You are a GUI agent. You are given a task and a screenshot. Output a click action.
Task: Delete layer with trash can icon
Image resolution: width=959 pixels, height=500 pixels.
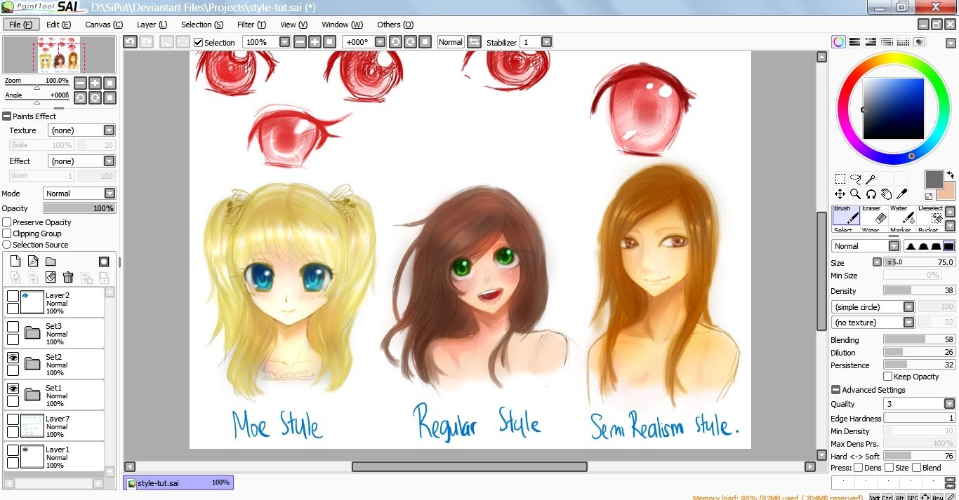tap(68, 278)
